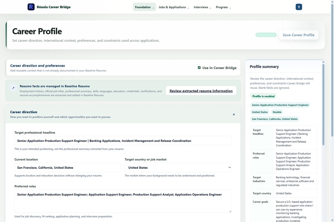Click the Current location input field
The height and width of the screenshot is (222, 334).
pos(68,167)
